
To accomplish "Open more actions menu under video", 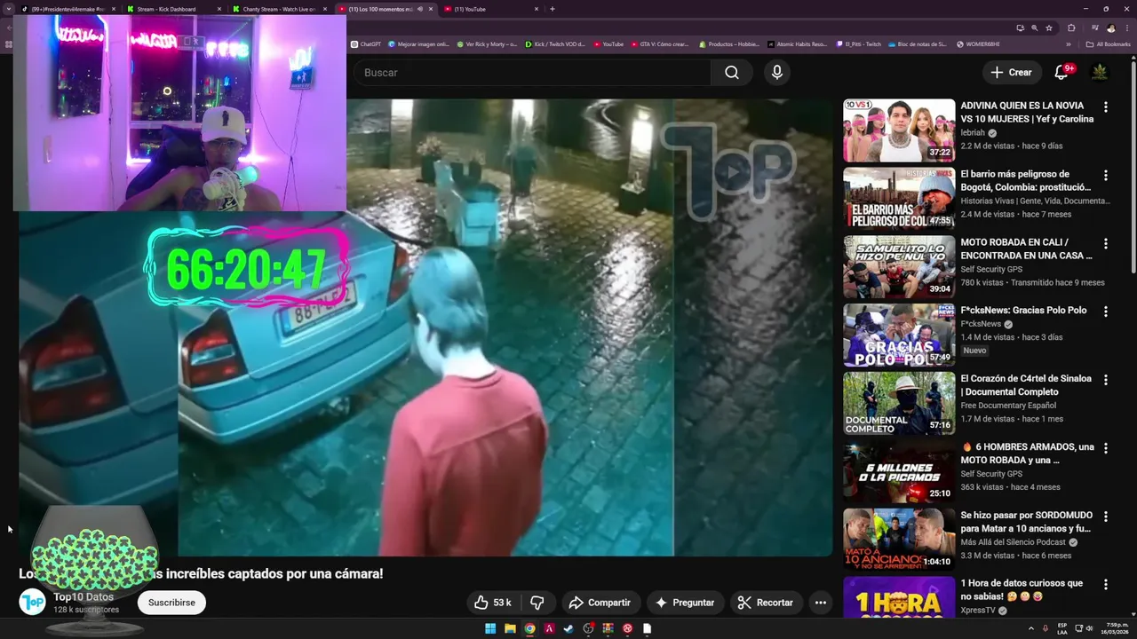I will click(x=821, y=603).
